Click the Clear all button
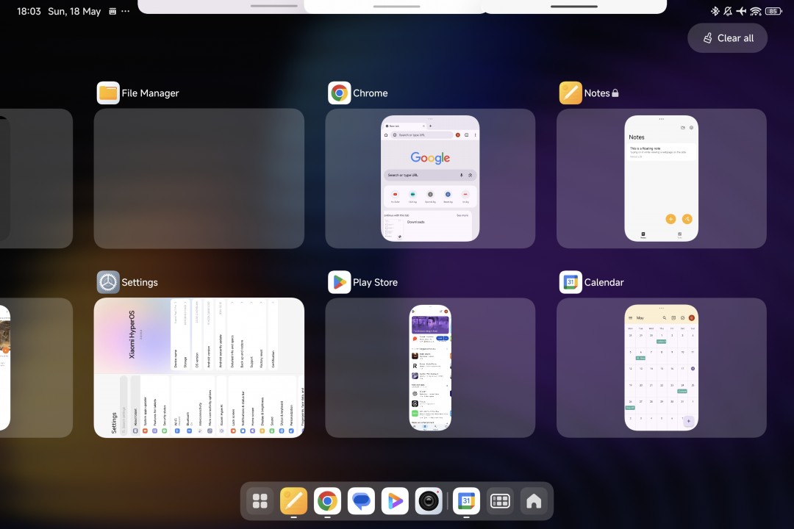The image size is (794, 529). tap(727, 38)
